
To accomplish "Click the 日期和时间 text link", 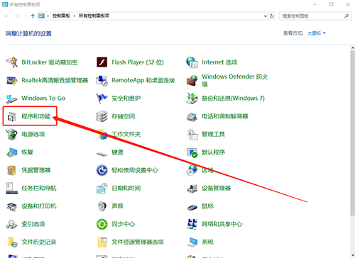I will 126,189.
